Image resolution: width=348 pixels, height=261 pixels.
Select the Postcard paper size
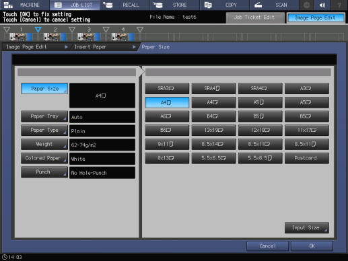(307, 158)
